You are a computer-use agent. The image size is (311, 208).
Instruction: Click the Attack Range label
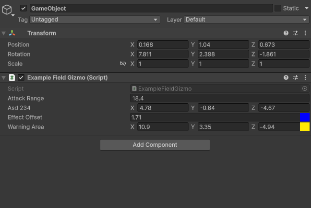pyautogui.click(x=26, y=98)
